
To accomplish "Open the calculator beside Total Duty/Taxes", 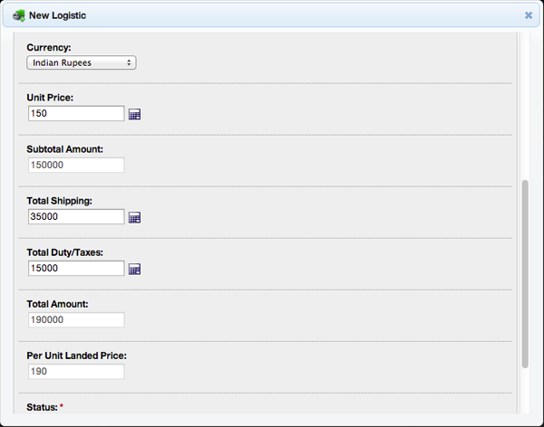I will click(134, 269).
